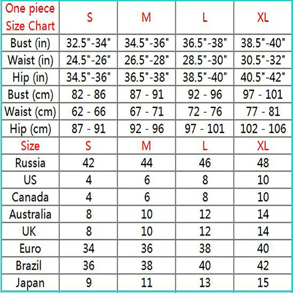Select the 32.5"-34" bust measurement cell
Screen dimensions: 293x293
89,43
